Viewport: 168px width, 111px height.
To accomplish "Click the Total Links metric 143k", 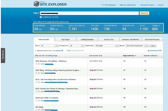I will click(95, 29).
